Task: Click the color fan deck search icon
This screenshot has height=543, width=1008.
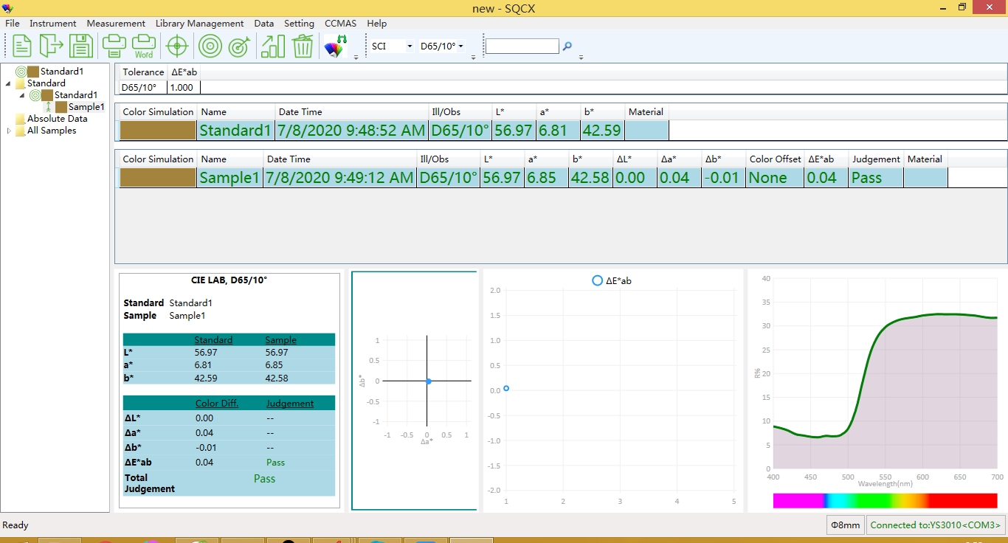Action: coord(335,46)
